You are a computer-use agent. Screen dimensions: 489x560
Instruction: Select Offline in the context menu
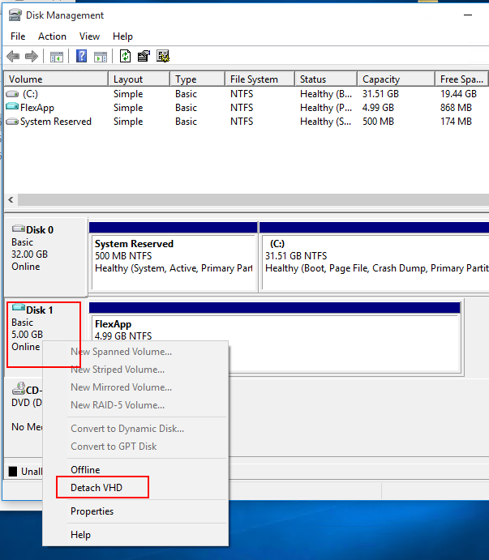click(x=85, y=470)
